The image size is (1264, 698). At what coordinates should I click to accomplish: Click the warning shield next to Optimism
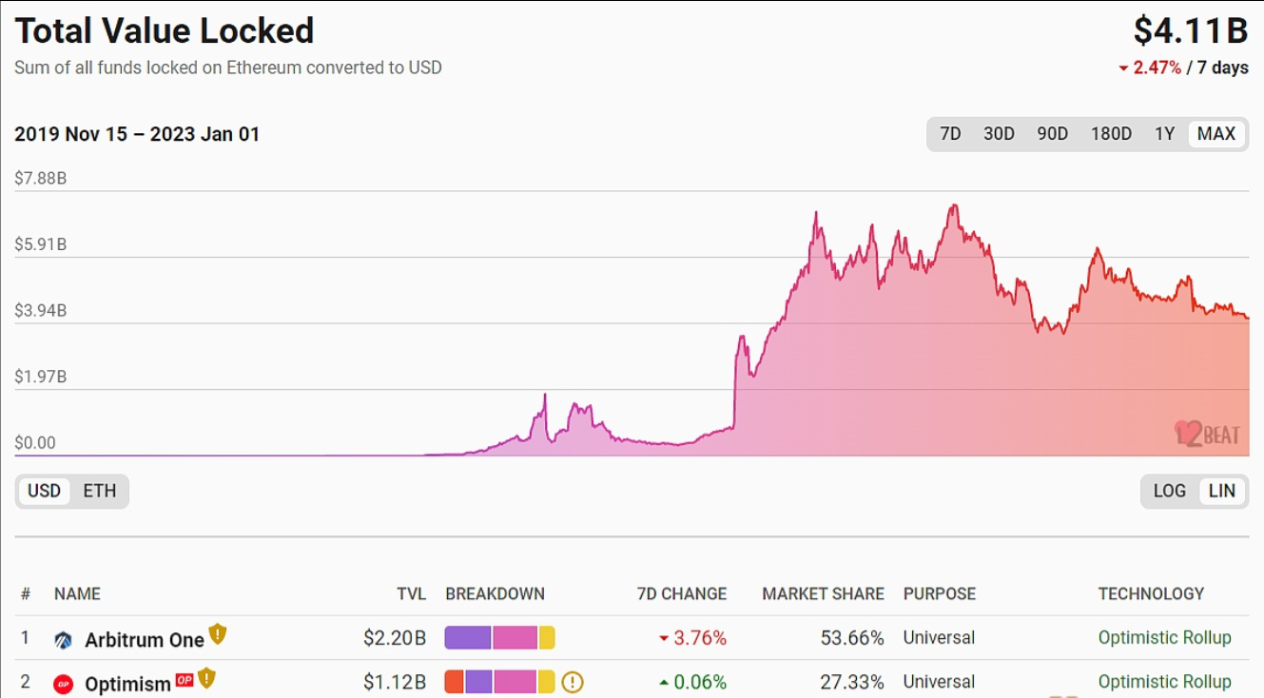pos(206,679)
